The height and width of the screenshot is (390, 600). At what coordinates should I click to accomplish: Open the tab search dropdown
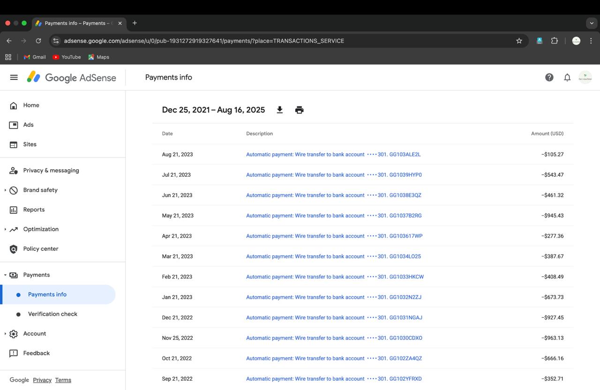[592, 23]
